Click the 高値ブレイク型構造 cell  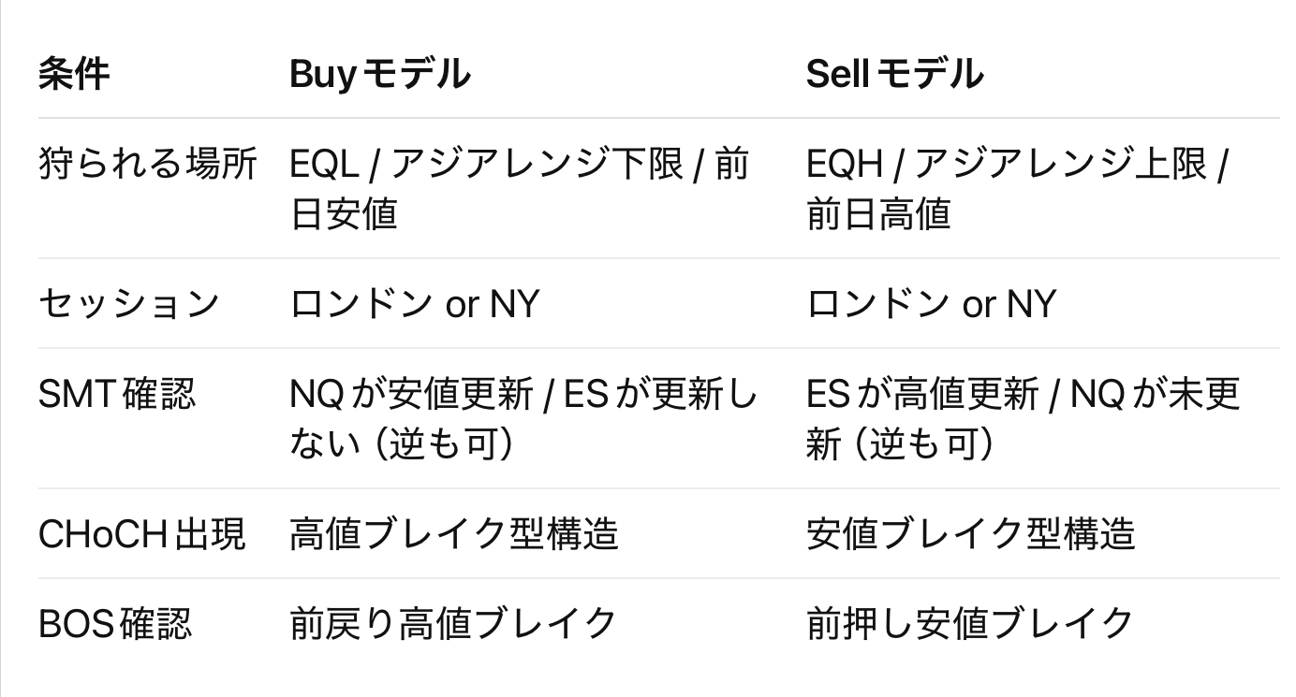click(x=454, y=534)
